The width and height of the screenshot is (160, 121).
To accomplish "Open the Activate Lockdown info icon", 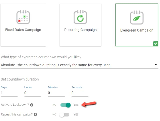I will point(32,105).
